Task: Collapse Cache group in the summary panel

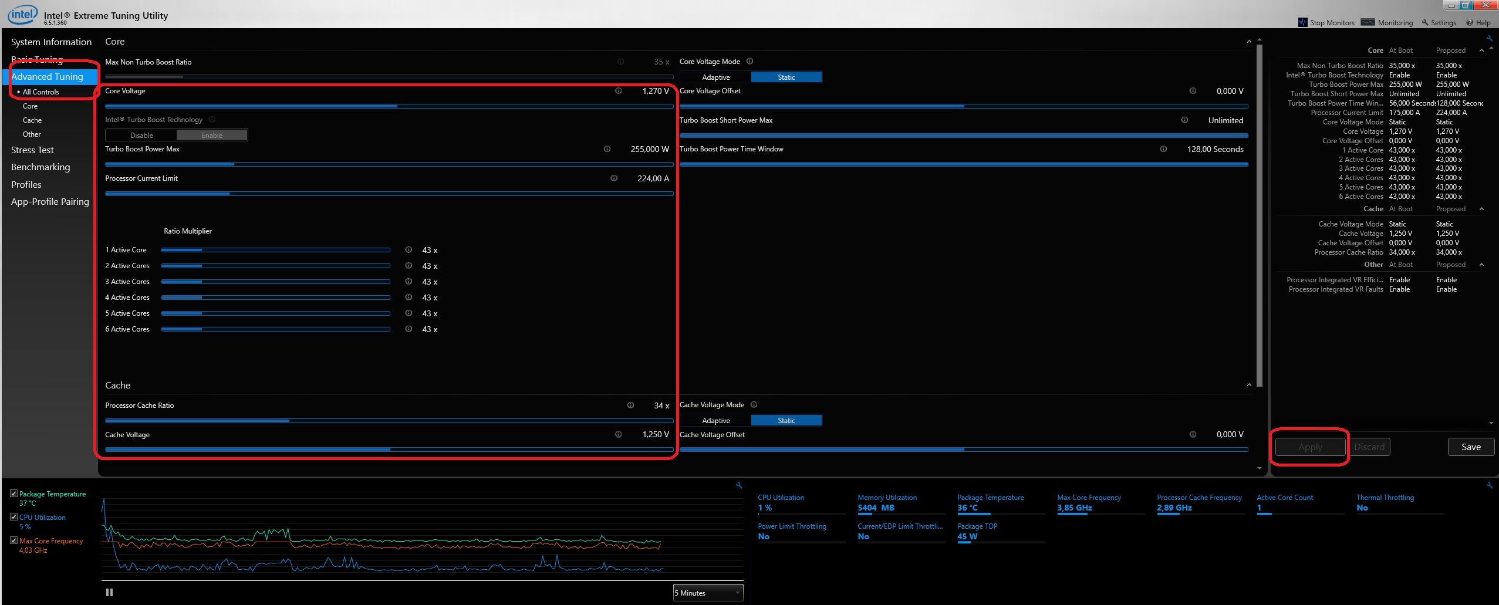Action: point(1482,209)
